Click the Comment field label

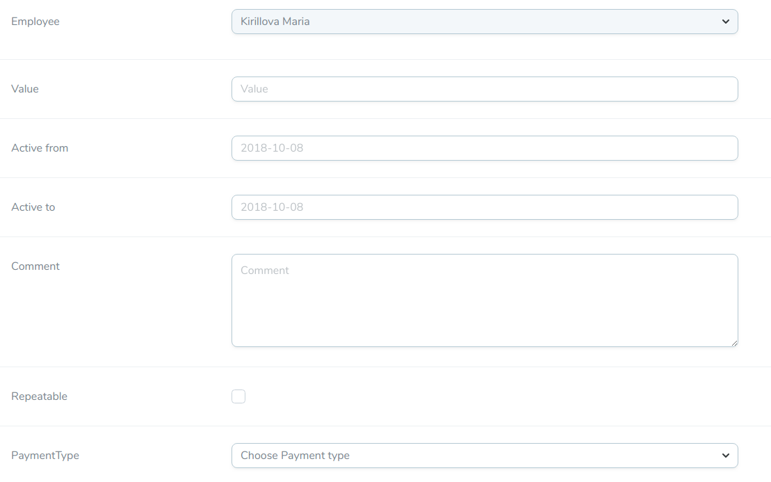click(35, 266)
